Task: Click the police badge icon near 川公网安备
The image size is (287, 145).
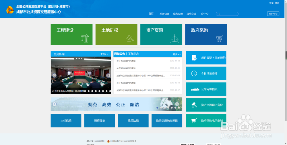Action: point(108,141)
